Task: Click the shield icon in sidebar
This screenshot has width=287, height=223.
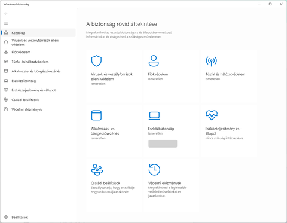Action: click(6, 42)
